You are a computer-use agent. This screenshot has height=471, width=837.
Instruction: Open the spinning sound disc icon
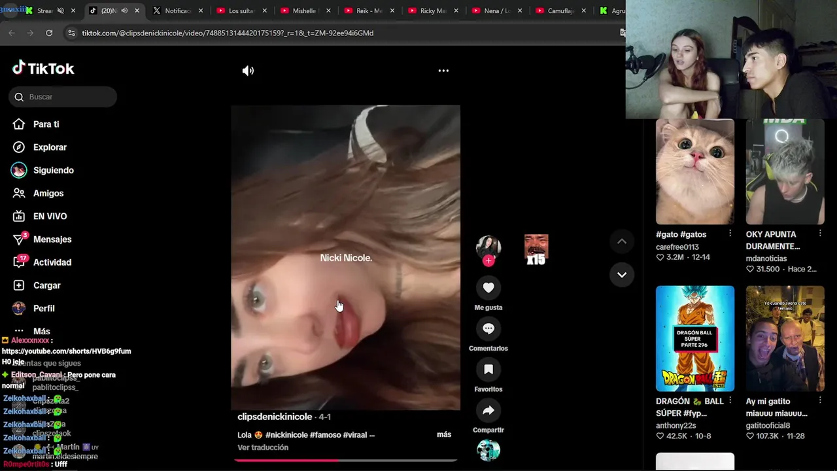pos(488,450)
